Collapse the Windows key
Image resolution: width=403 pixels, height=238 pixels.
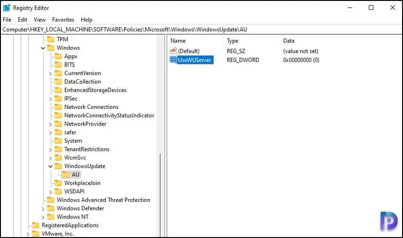43,48
